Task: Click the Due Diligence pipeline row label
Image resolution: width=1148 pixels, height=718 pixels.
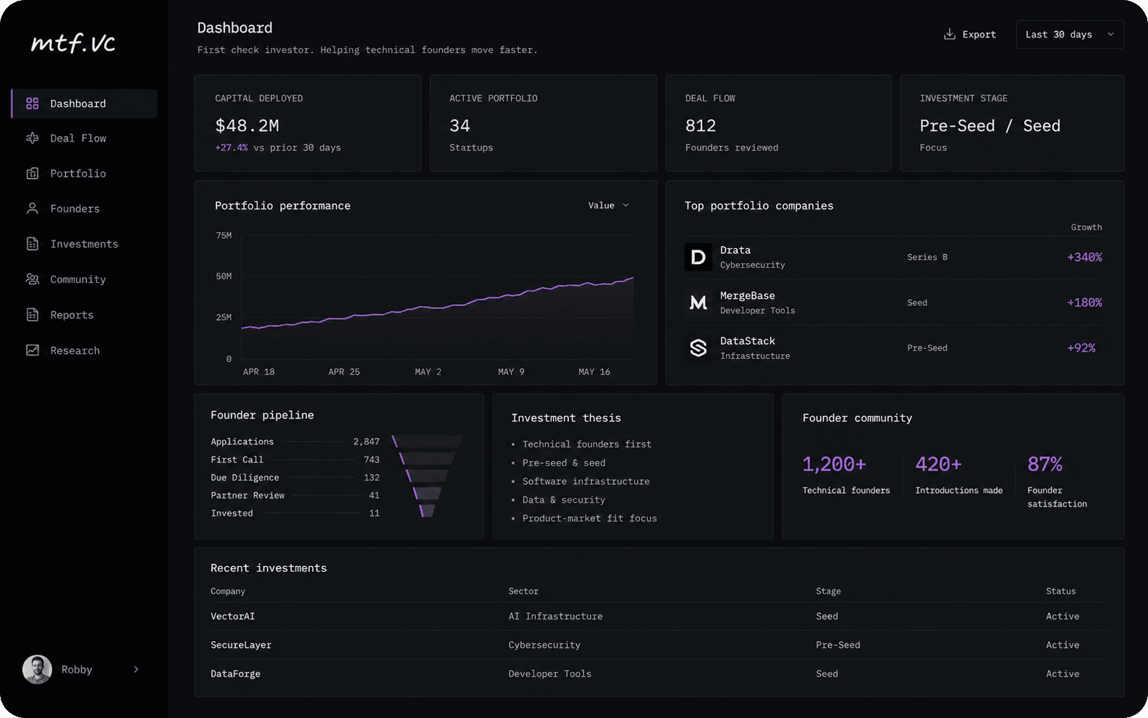Action: (245, 478)
